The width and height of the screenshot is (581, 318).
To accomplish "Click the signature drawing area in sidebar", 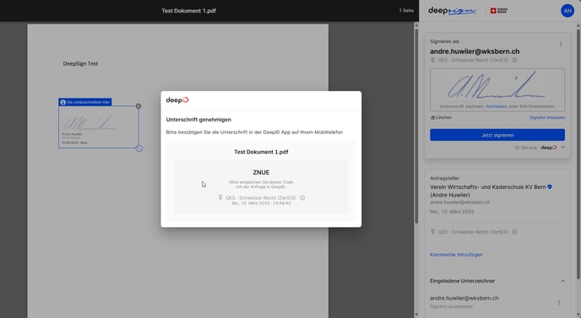I will click(x=497, y=89).
